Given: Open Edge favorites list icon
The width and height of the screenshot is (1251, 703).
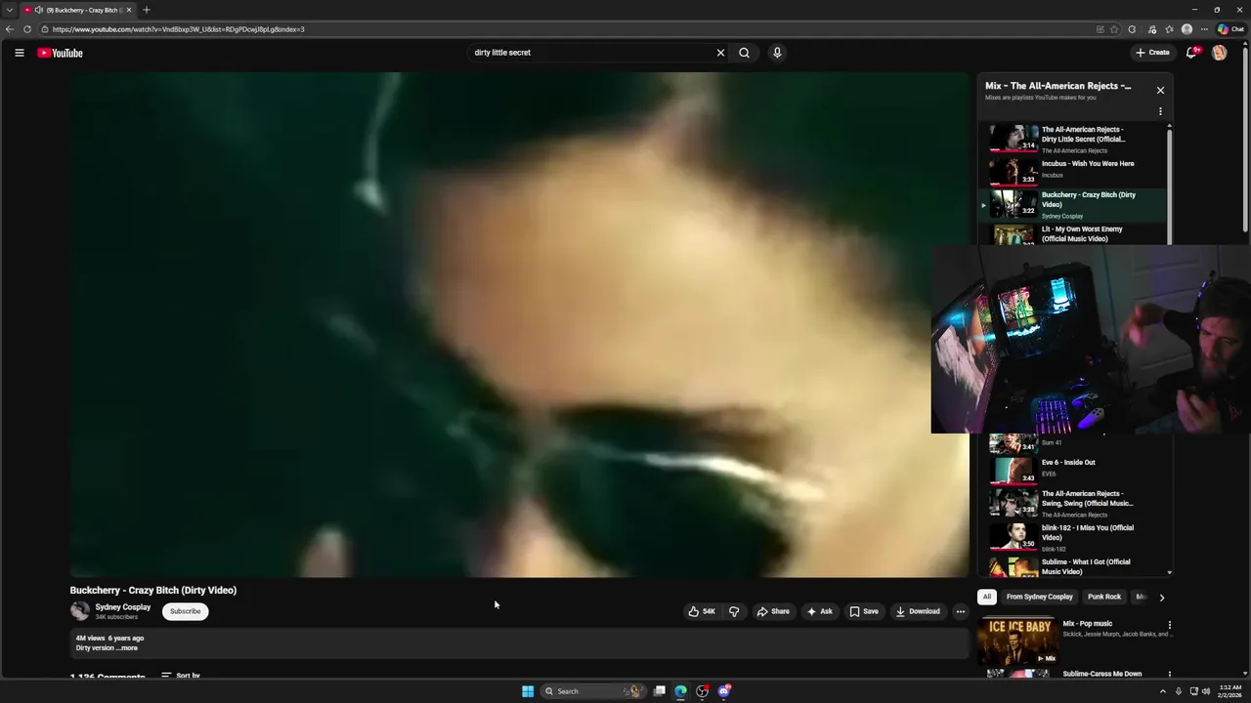Looking at the screenshot, I should click(x=1169, y=29).
